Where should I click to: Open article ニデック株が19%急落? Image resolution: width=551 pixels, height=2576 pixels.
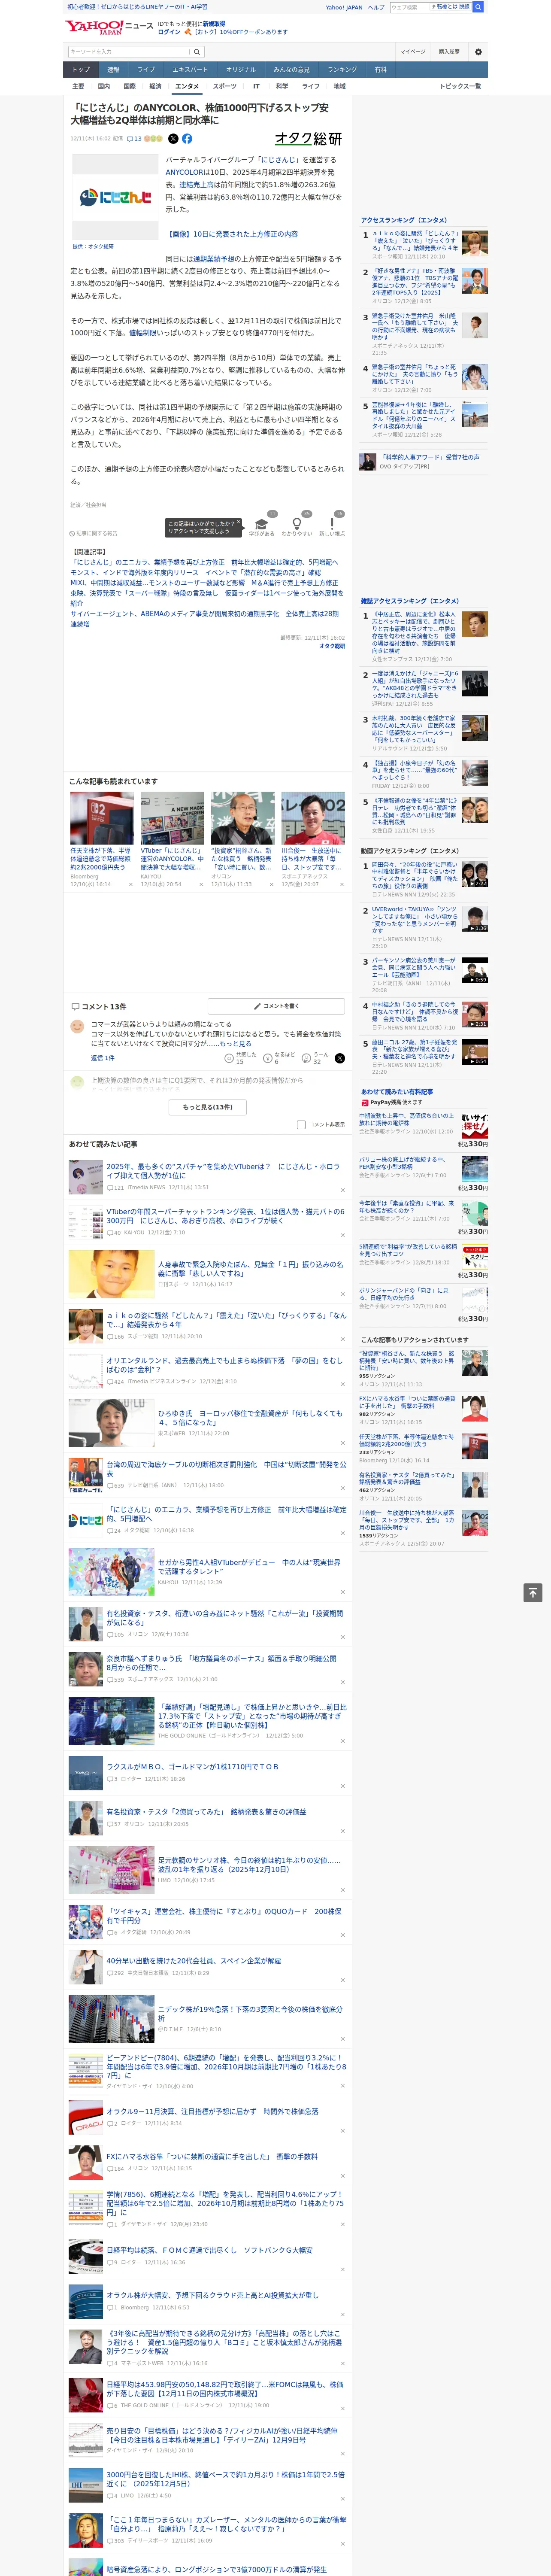[x=250, y=2014]
